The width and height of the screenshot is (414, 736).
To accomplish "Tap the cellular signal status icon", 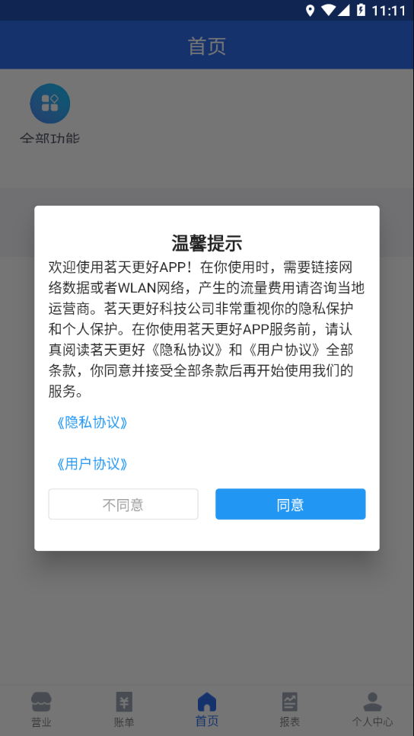I will click(x=344, y=11).
